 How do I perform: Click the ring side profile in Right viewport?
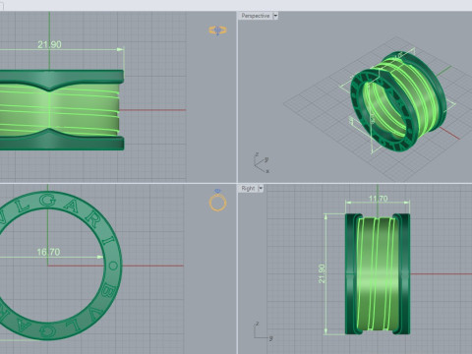tap(378, 273)
